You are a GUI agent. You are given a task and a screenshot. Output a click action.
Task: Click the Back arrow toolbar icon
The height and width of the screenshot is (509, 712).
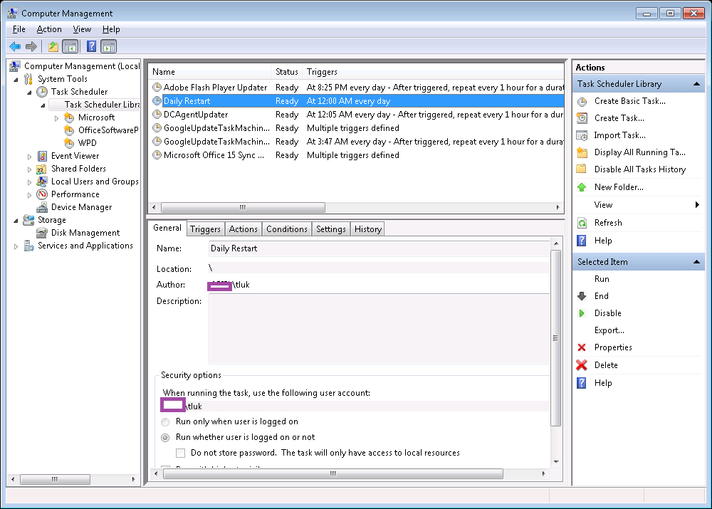(x=15, y=47)
